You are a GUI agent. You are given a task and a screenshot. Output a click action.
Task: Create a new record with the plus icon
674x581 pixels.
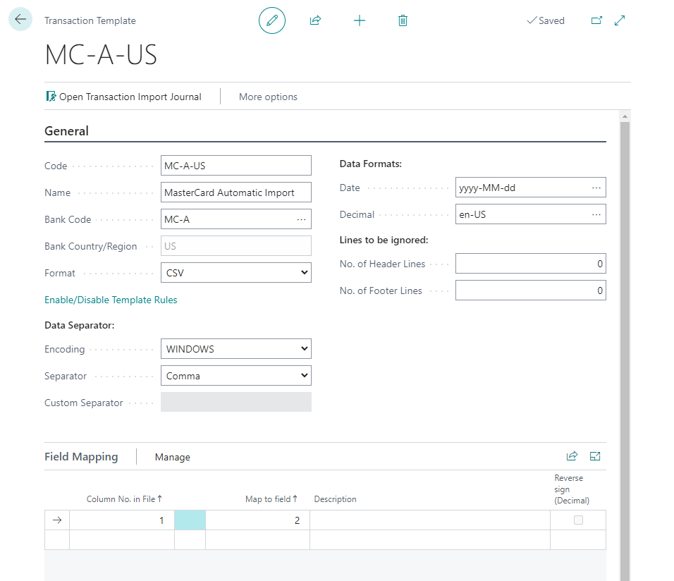coord(360,20)
